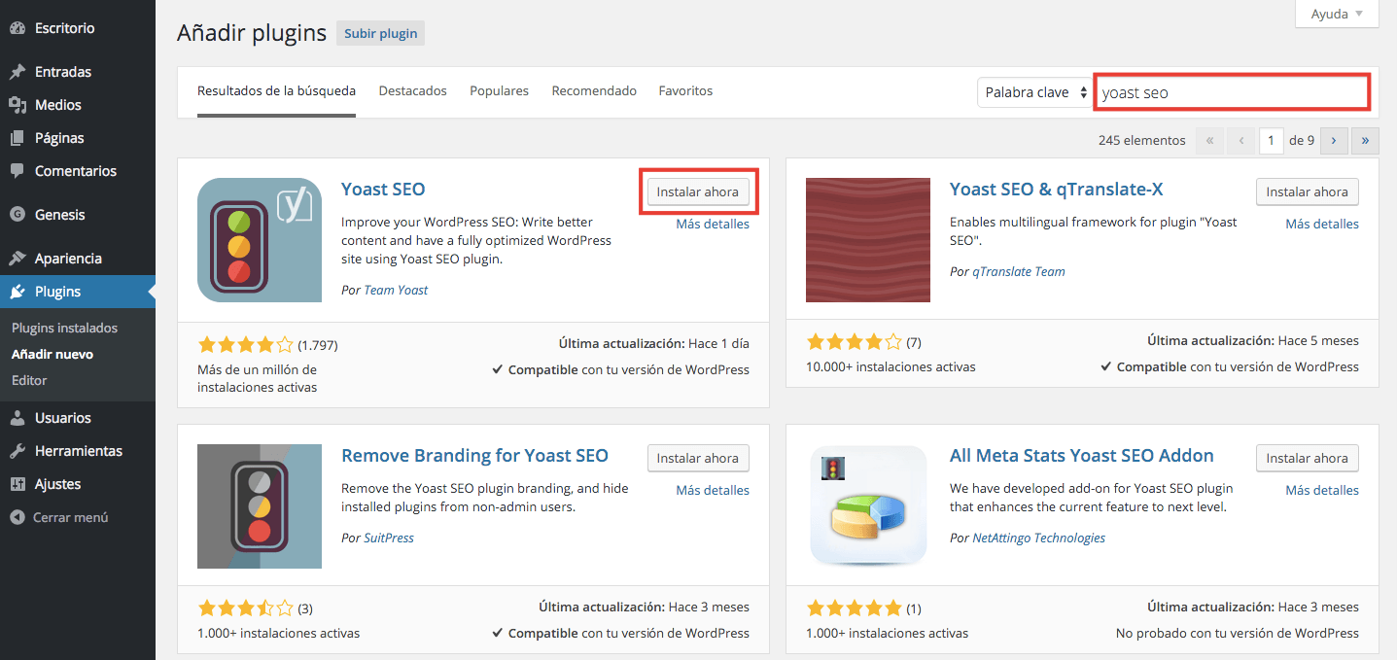Go to first results page arrow
The height and width of the screenshot is (660, 1397).
point(1209,140)
